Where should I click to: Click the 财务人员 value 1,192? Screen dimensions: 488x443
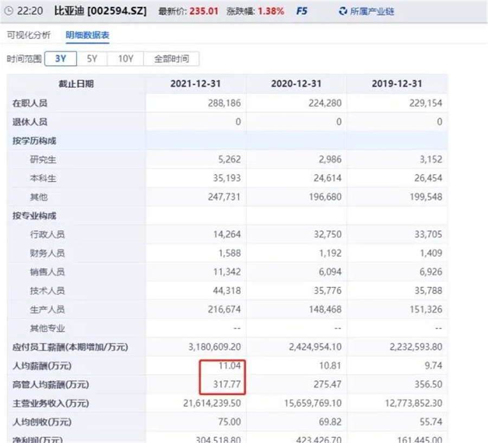pyautogui.click(x=330, y=253)
